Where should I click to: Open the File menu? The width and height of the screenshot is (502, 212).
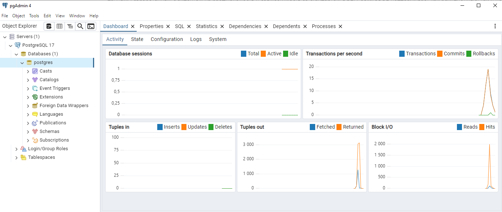pyautogui.click(x=5, y=16)
